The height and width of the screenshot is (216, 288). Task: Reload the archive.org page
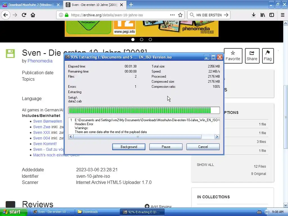(x=24, y=15)
